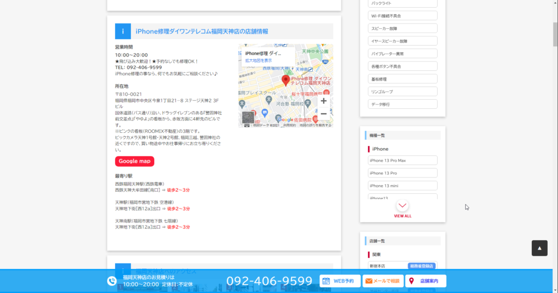Click 地図の誤りを報告する on the map
Viewport: 558px width, 293px height.
316,125
